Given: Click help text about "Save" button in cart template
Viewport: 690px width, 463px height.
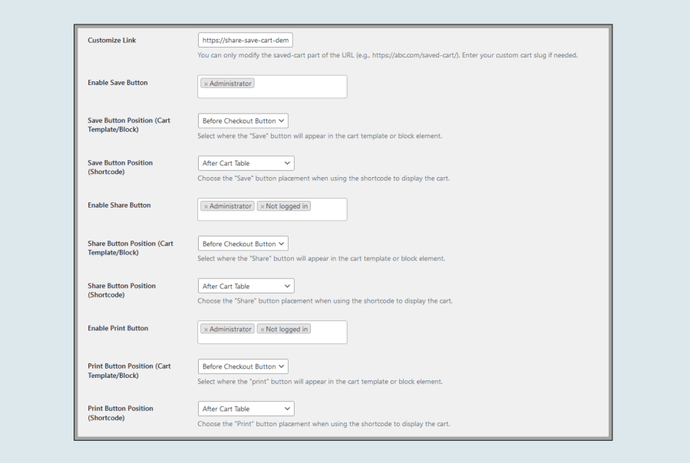Looking at the screenshot, I should click(x=320, y=136).
